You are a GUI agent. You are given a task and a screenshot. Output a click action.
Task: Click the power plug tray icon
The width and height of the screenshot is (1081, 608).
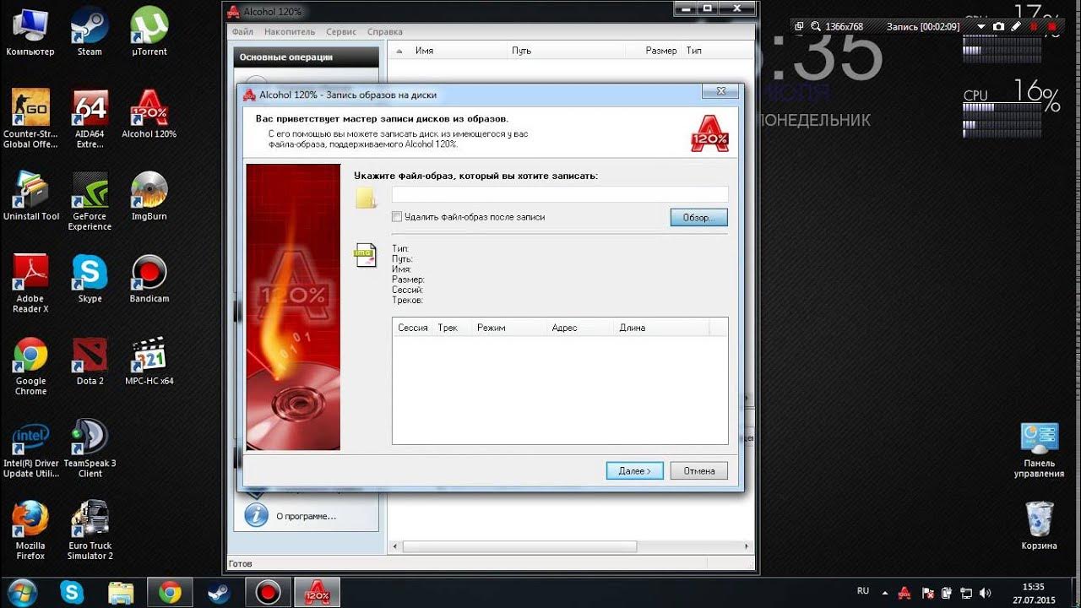(947, 593)
